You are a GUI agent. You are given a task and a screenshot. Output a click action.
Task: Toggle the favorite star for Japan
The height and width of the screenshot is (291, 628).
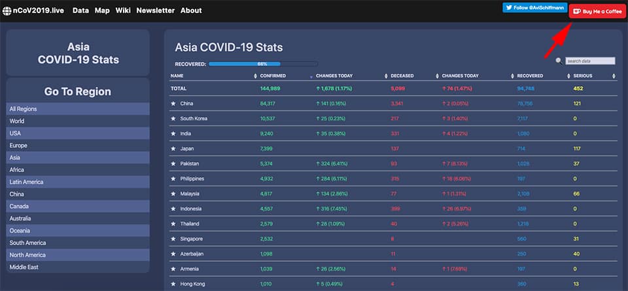[173, 148]
